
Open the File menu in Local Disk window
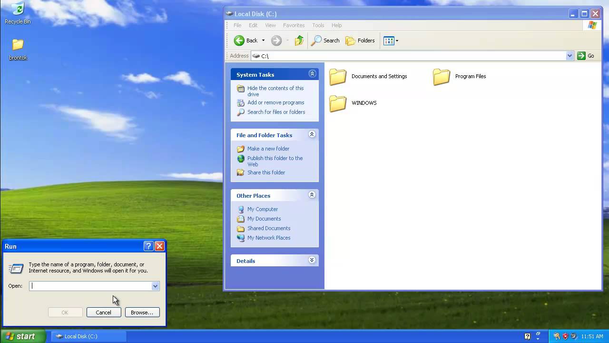coord(237,25)
